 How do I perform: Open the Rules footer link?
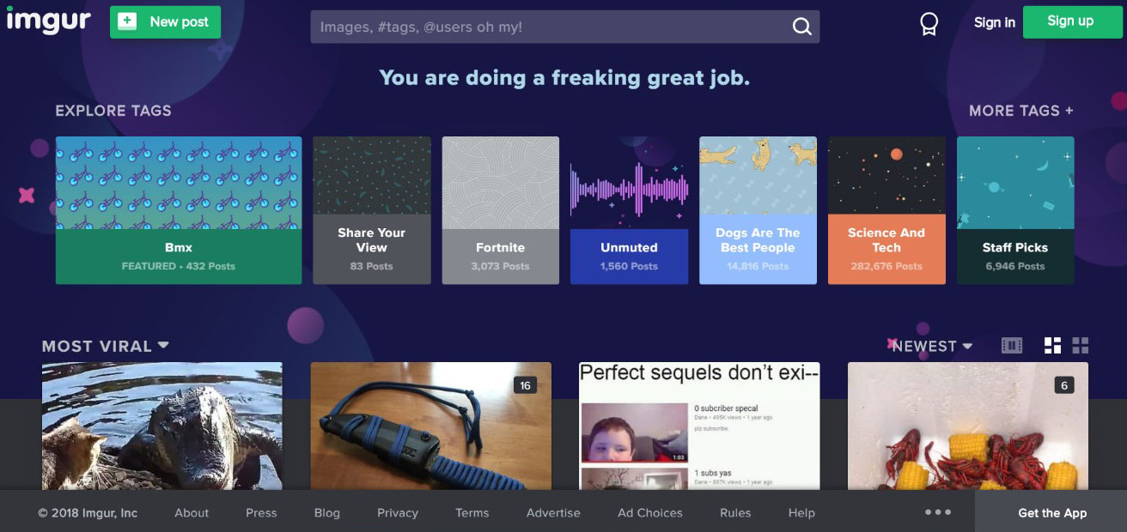click(735, 513)
